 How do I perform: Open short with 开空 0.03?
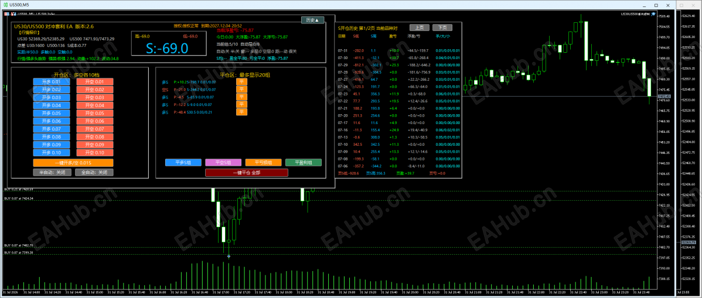click(95, 98)
